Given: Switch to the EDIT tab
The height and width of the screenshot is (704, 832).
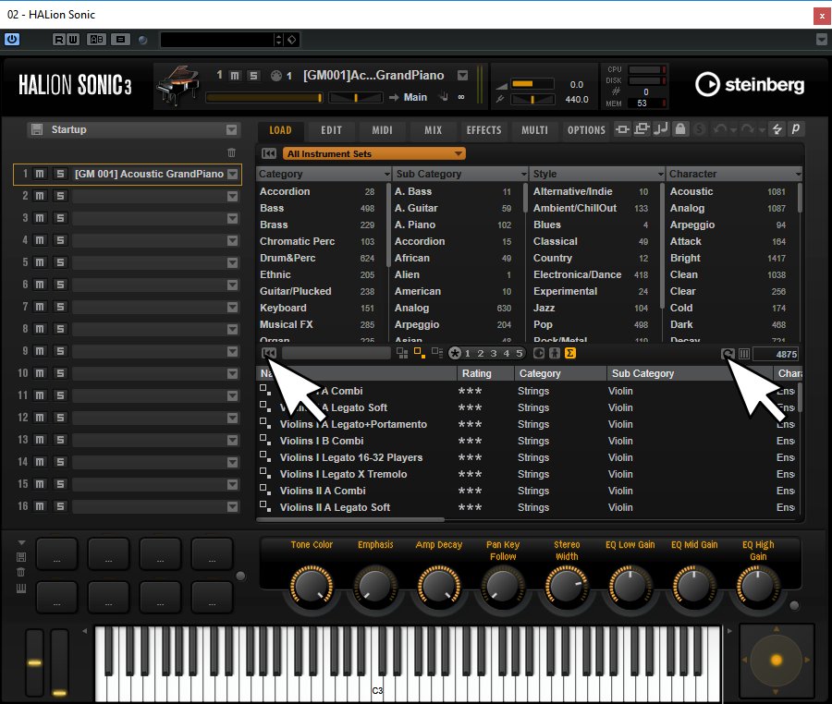Looking at the screenshot, I should (x=331, y=130).
